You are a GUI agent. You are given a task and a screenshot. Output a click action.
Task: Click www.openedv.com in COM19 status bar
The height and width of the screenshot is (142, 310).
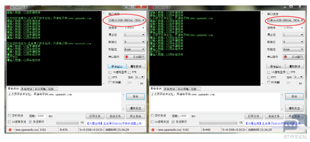tap(27, 130)
